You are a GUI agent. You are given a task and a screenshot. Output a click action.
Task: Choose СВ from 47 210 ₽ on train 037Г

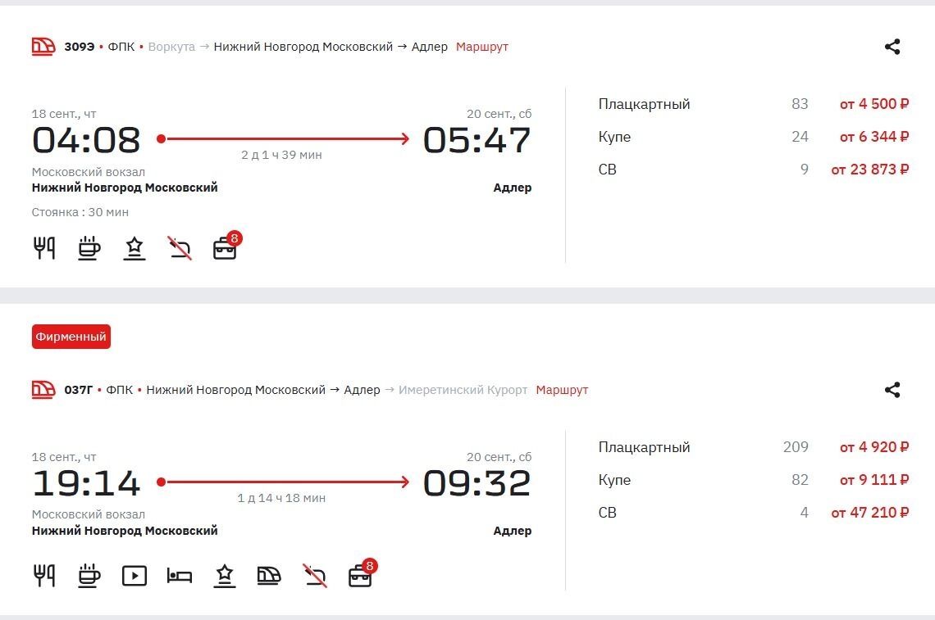(869, 513)
